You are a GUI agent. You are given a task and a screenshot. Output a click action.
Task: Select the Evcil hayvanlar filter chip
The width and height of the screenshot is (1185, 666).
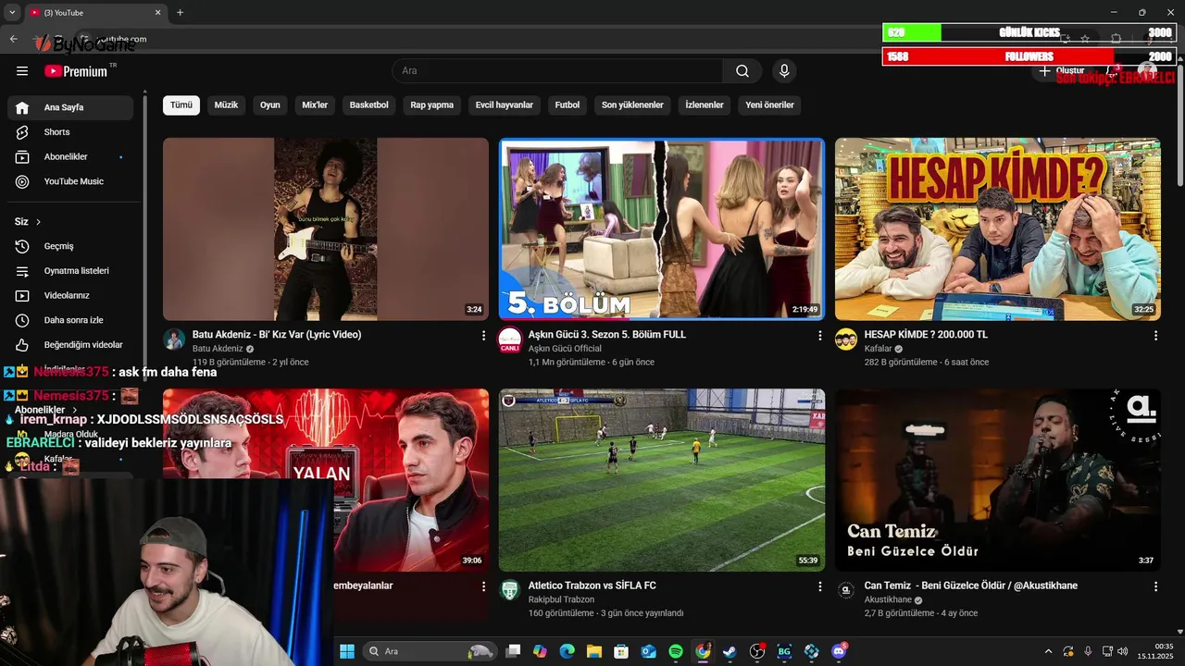pyautogui.click(x=505, y=105)
